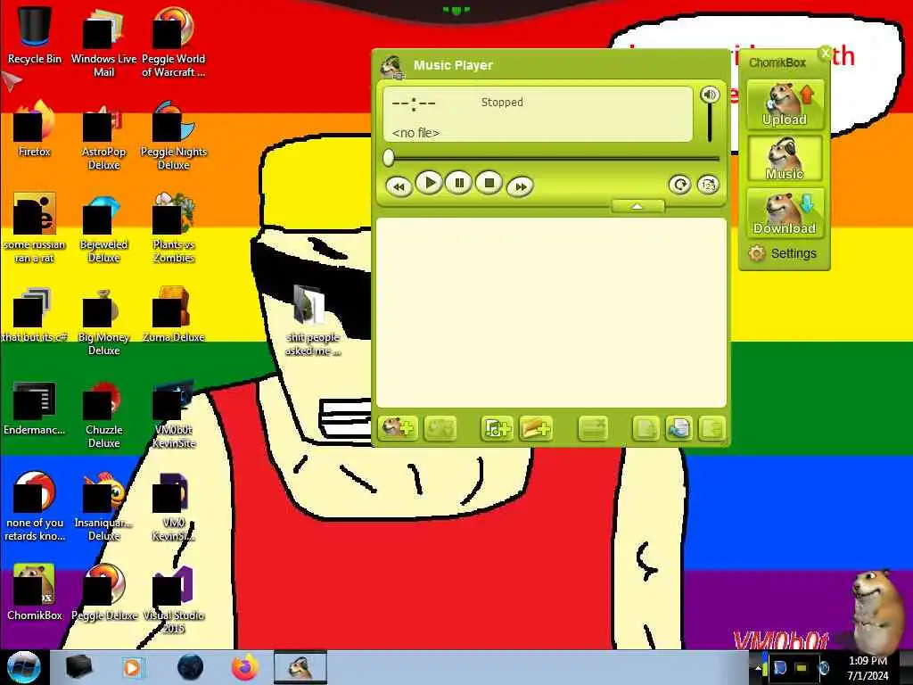Select Visual Studio 2015 shortcut

(x=174, y=598)
